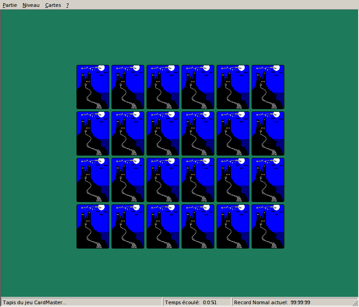
Task: Flip the card in row 2, column 1
Action: pyautogui.click(x=93, y=133)
